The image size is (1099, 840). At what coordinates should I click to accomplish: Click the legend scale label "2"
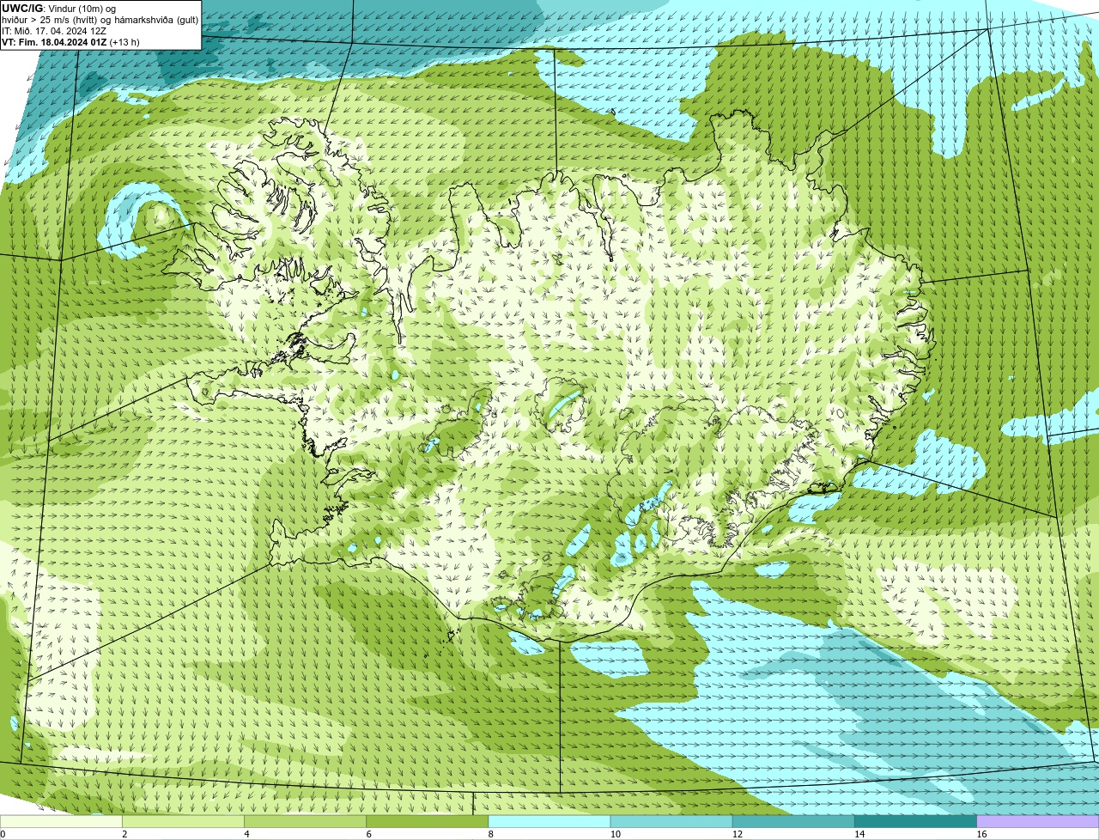[x=124, y=834]
